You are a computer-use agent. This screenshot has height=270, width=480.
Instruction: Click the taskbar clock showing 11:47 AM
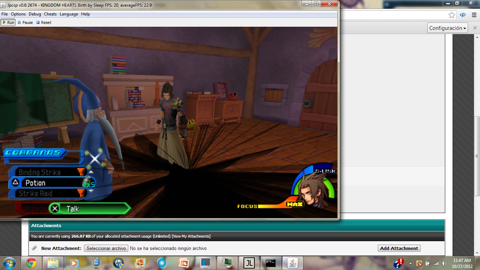click(462, 263)
